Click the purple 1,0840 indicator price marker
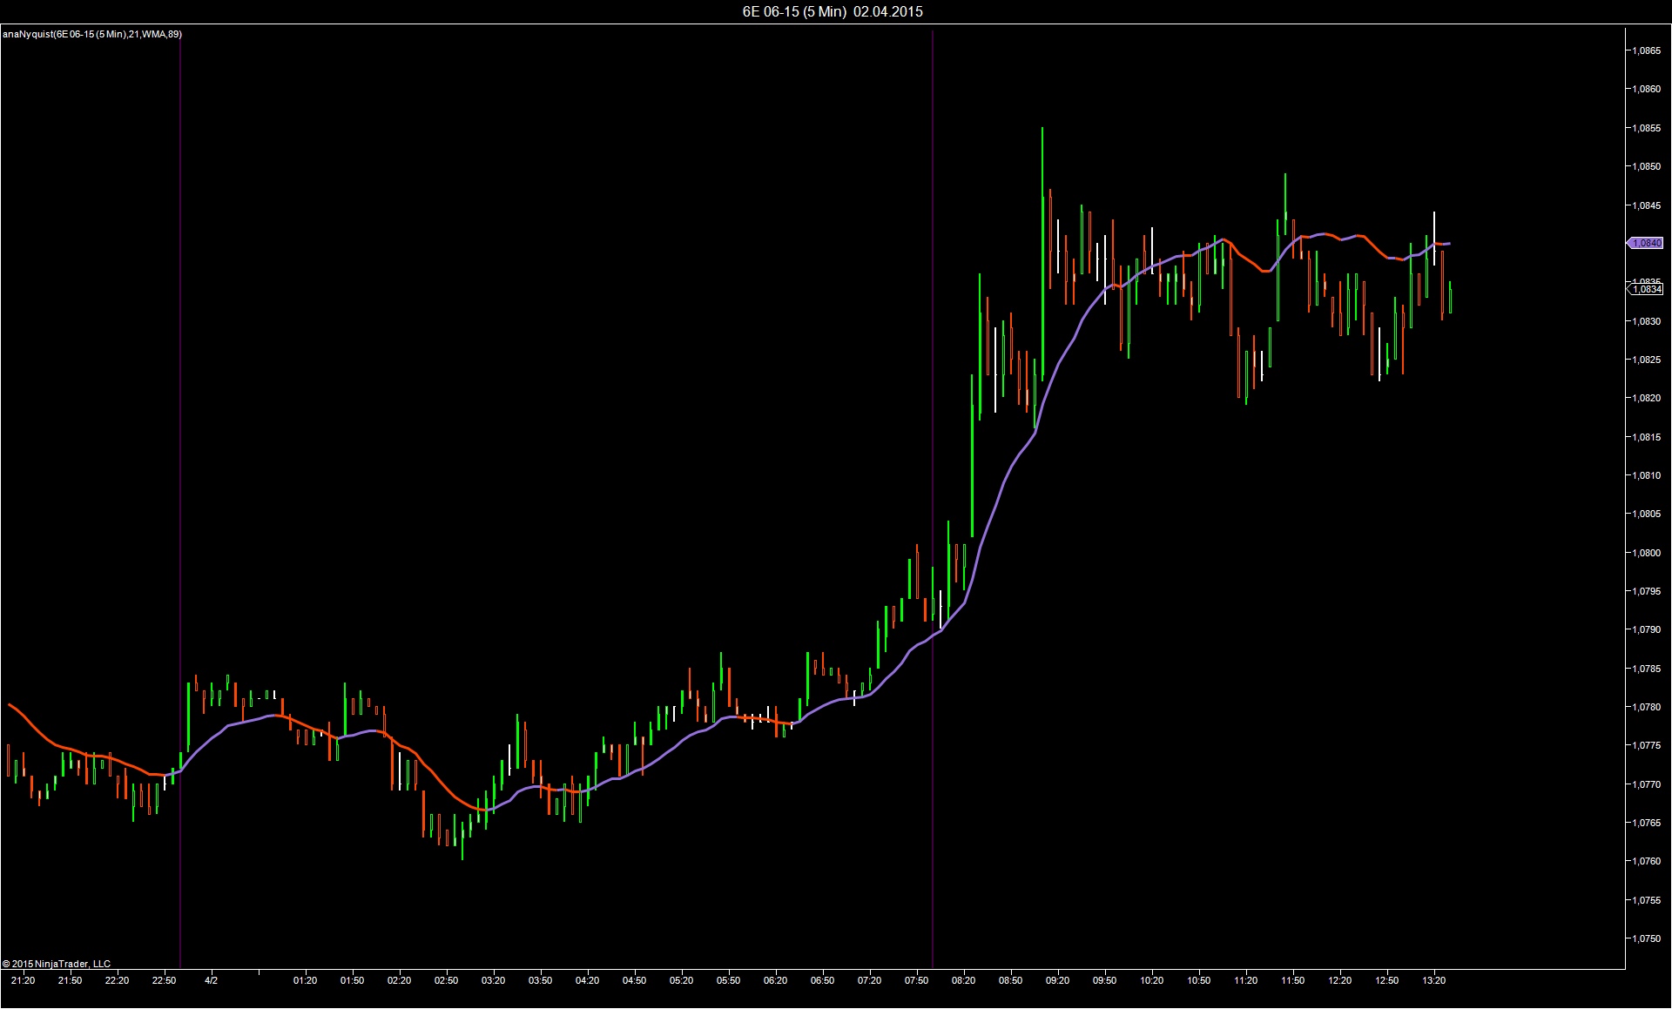 coord(1646,243)
